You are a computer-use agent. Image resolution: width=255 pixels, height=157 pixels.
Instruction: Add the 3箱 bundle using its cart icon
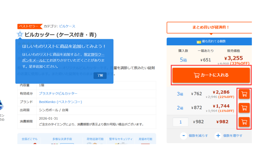(244, 94)
